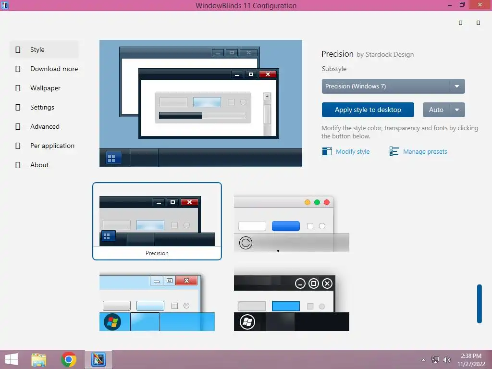Open the About page
The width and height of the screenshot is (492, 369).
39,165
